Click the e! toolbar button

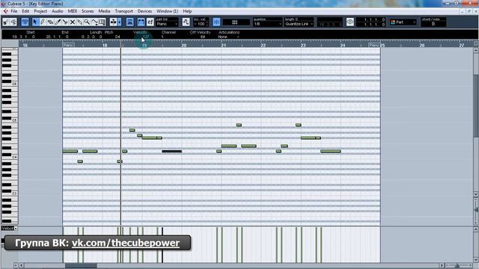(150, 22)
